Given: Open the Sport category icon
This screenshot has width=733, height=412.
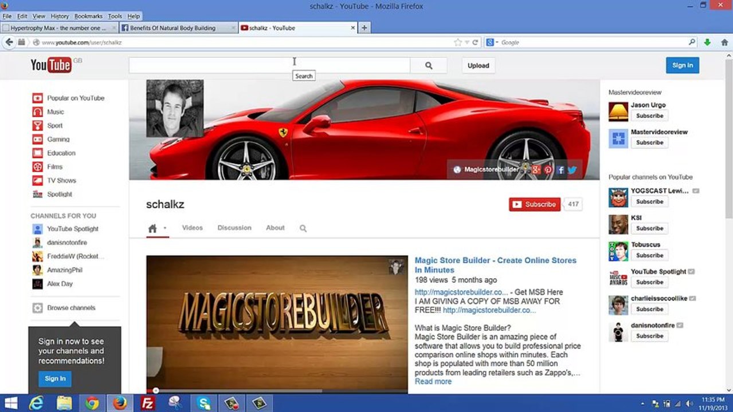Looking at the screenshot, I should click(x=37, y=125).
